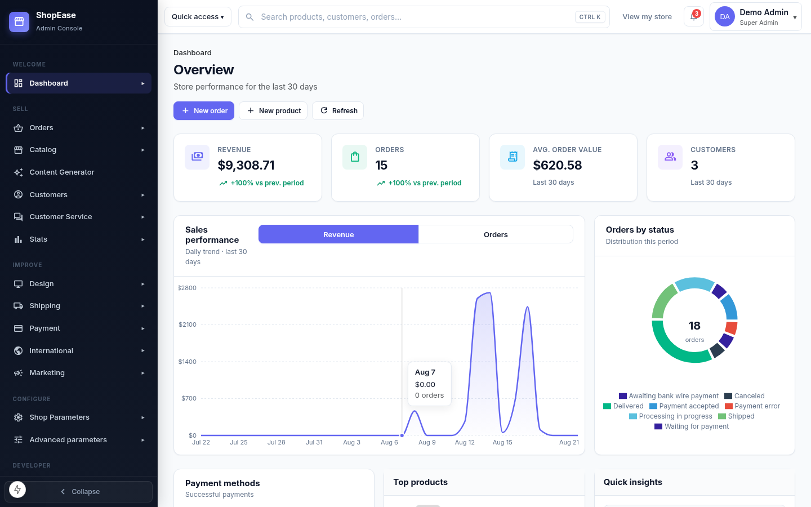Click the International globe icon
The height and width of the screenshot is (507, 811).
(19, 350)
